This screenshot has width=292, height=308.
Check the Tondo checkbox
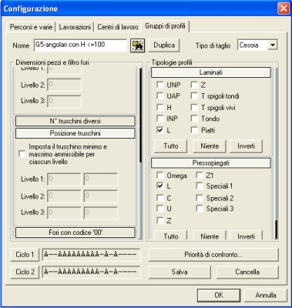point(194,119)
